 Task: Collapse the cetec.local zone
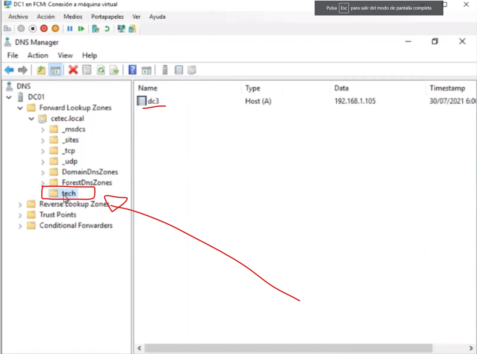click(31, 119)
